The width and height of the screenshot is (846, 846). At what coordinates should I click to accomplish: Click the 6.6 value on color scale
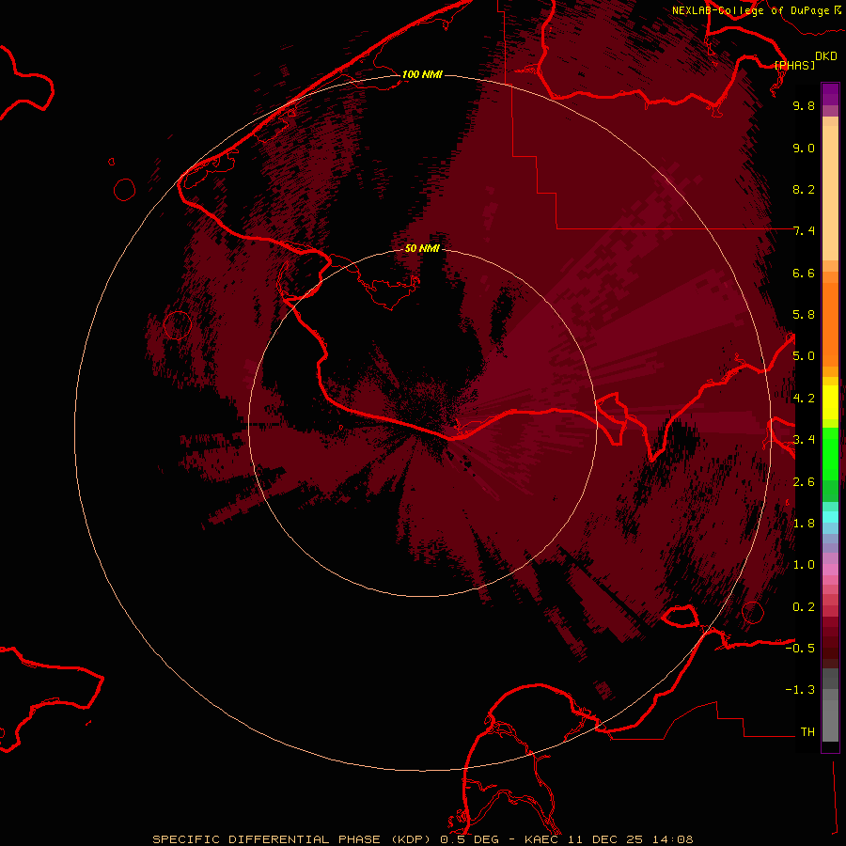[x=804, y=273]
